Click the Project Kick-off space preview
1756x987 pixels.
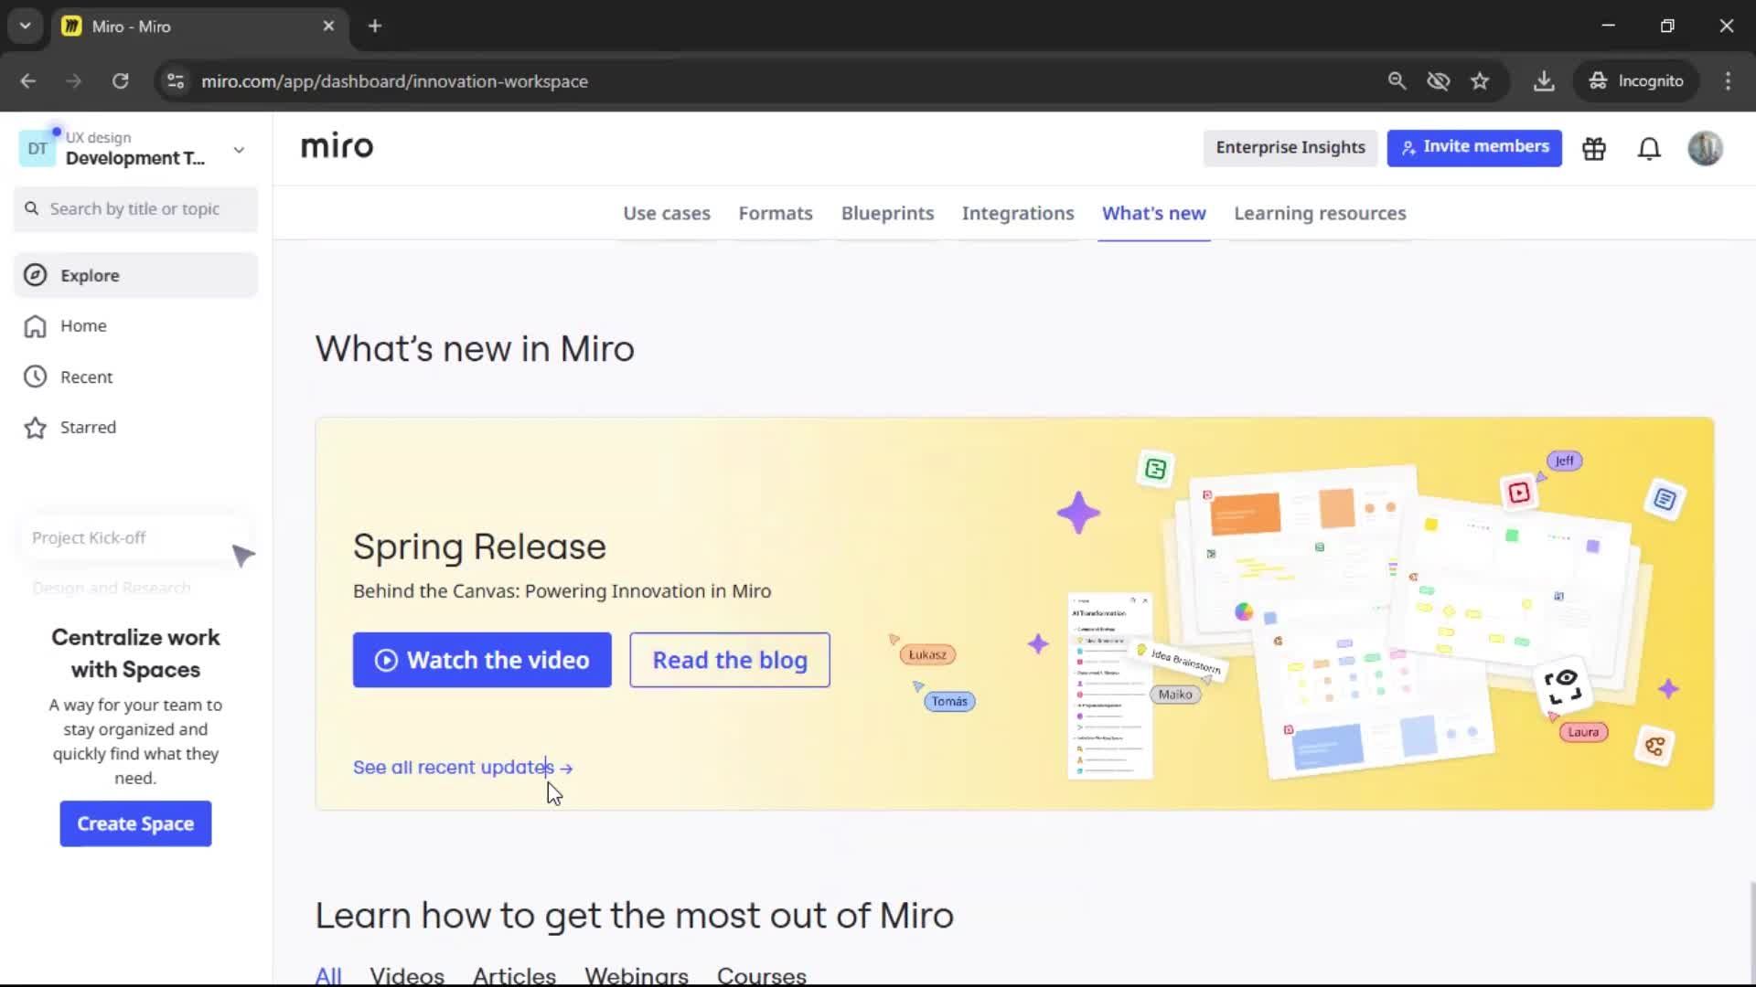click(x=134, y=537)
